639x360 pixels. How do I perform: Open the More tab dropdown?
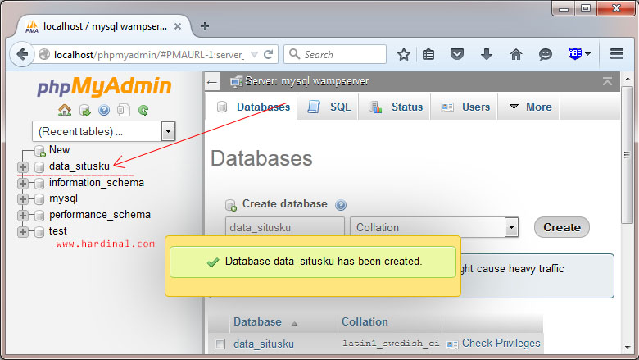tap(531, 107)
